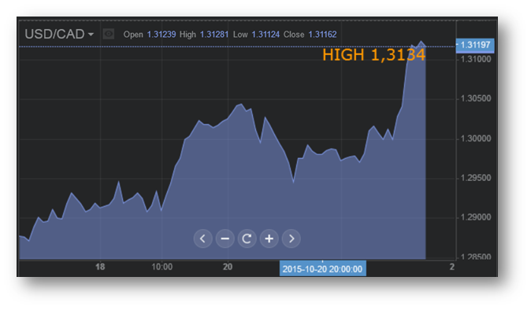Click the Low value 1.31124
The image size is (531, 310).
265,35
